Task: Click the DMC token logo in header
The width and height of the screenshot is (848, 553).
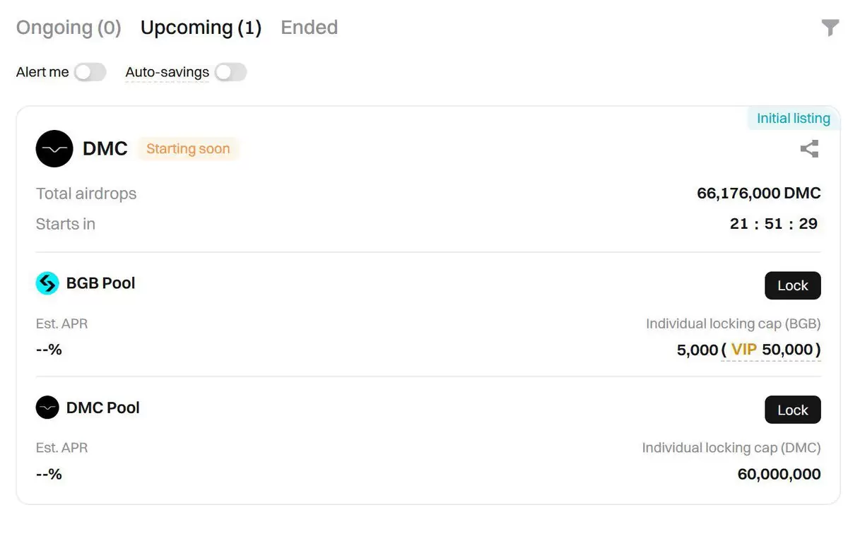Action: [x=54, y=148]
